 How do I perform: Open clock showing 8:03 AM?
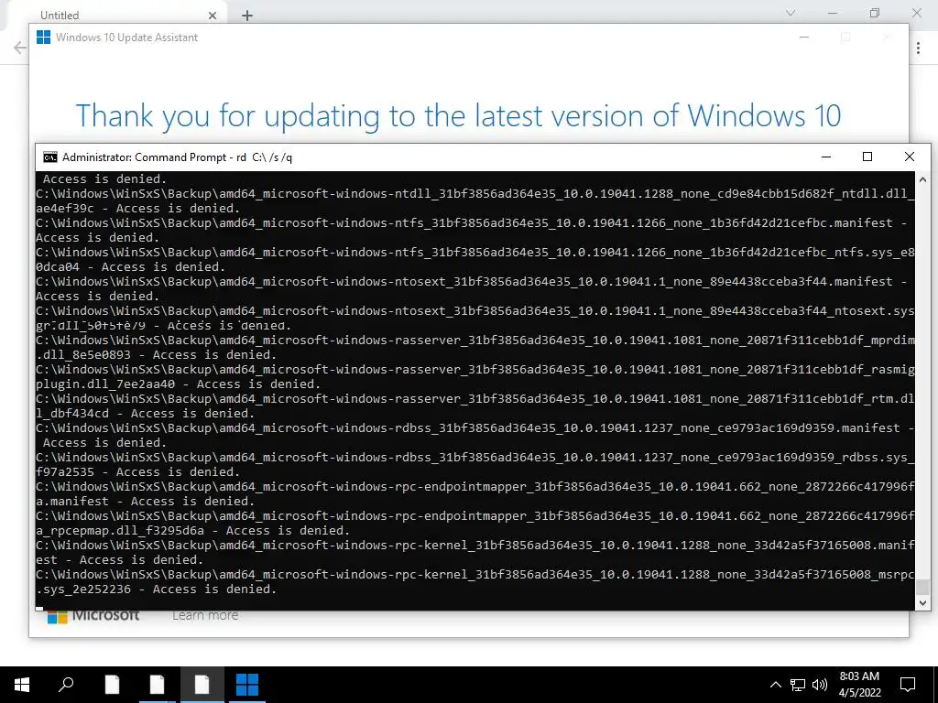(859, 676)
